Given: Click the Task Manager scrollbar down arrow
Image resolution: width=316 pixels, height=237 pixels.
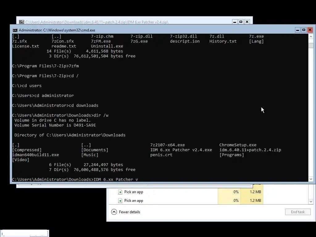Looking at the screenshot, I should (311, 202).
